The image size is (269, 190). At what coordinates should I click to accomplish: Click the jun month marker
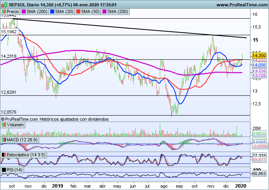coord(133,186)
